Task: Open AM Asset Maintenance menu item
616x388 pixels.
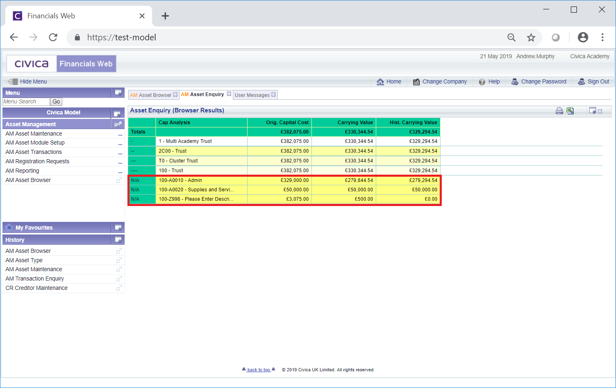Action: 34,134
